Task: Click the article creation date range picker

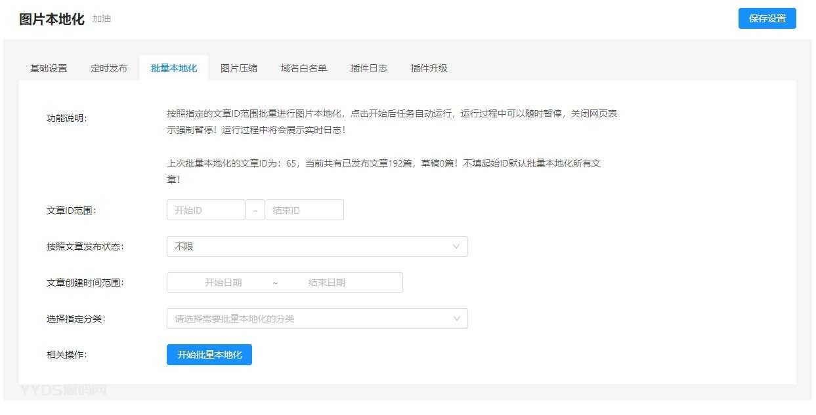Action: tap(284, 282)
